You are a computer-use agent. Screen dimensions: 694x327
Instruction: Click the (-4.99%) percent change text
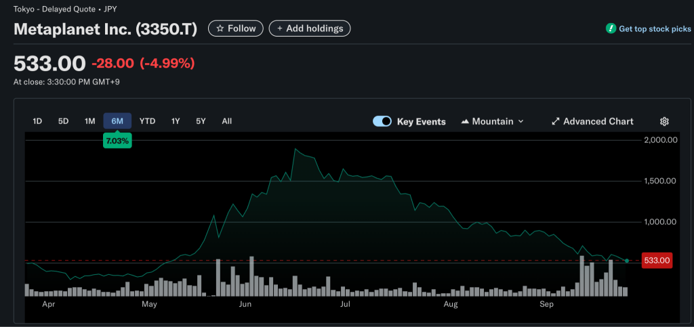coord(167,64)
